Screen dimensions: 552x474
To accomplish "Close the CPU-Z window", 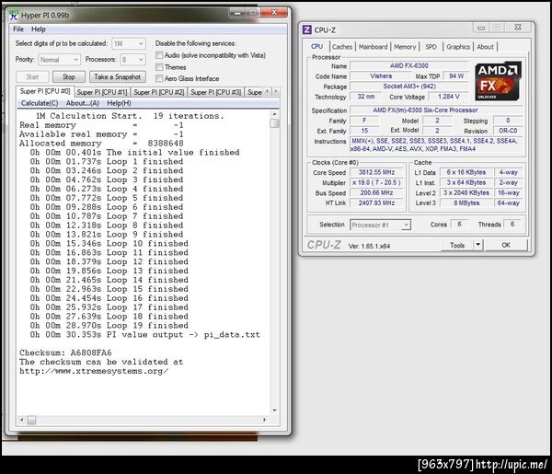I will [518, 28].
